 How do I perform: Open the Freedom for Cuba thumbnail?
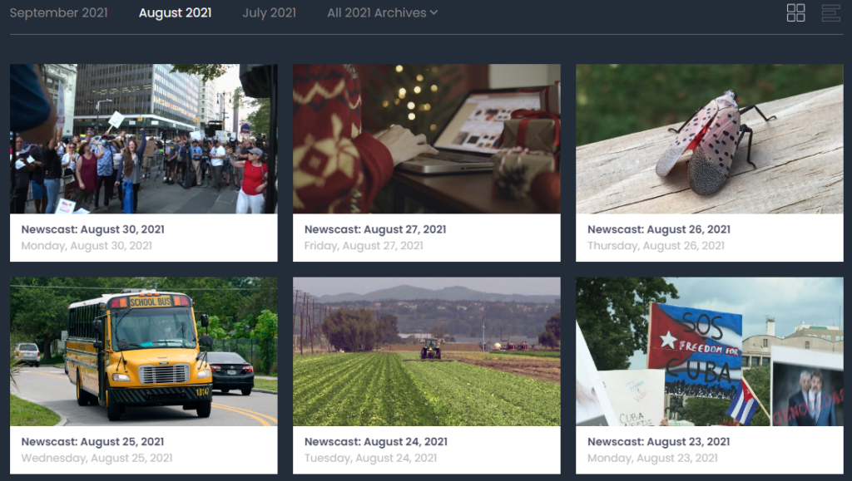pos(710,351)
